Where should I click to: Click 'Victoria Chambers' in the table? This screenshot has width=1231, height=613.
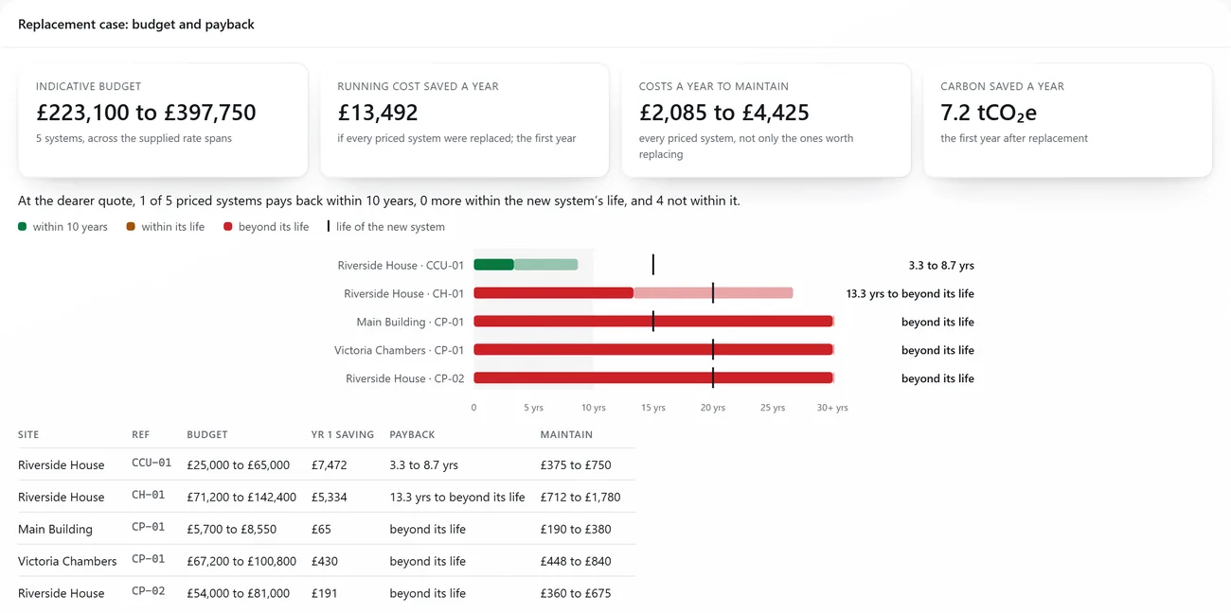[x=67, y=562]
